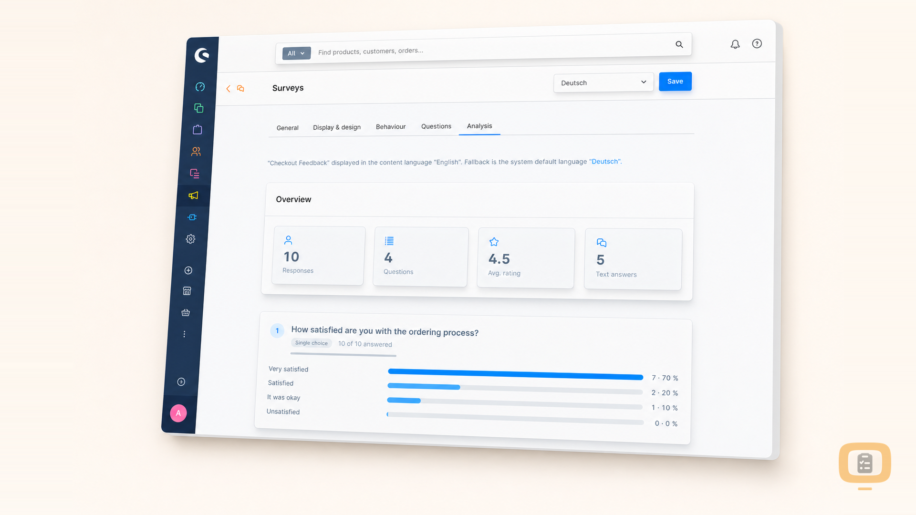
Task: Click the Satisfied answer label
Action: pyautogui.click(x=281, y=383)
